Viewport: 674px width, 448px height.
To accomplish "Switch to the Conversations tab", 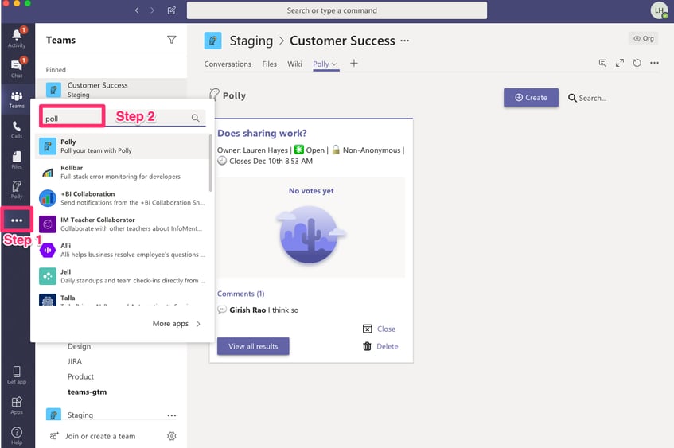I will (x=228, y=64).
